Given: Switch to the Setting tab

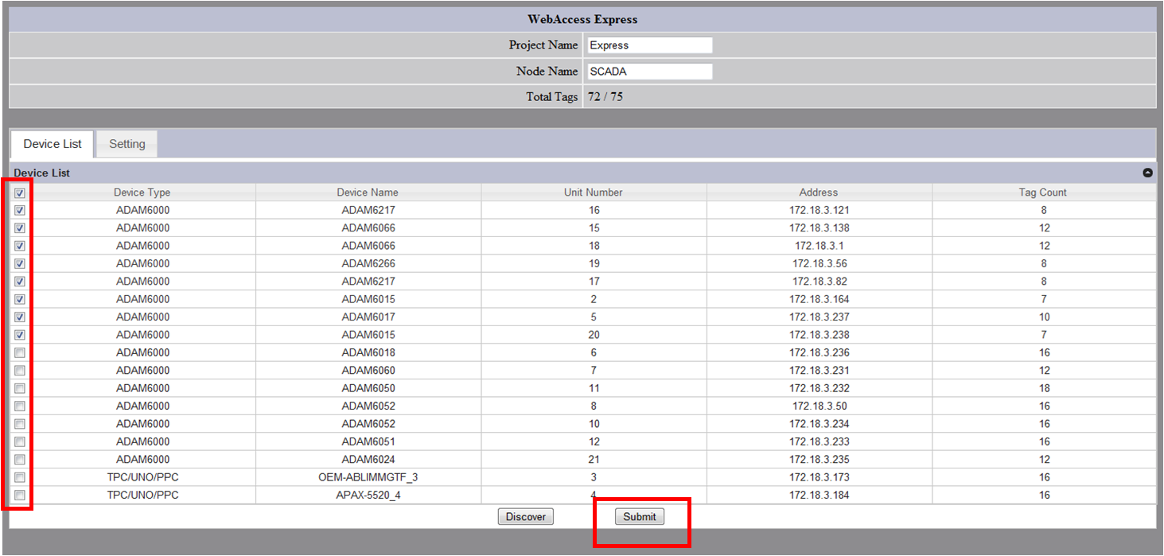Looking at the screenshot, I should pos(127,144).
